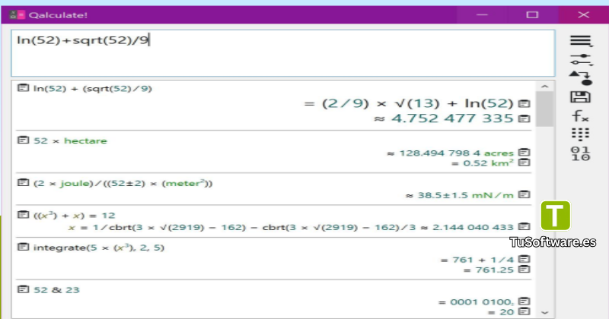Open number bases 01 10 icon
This screenshot has width=609, height=319.
coord(581,153)
